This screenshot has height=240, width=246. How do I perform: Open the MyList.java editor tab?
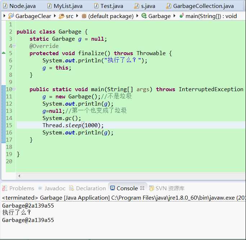pyautogui.click(x=65, y=6)
